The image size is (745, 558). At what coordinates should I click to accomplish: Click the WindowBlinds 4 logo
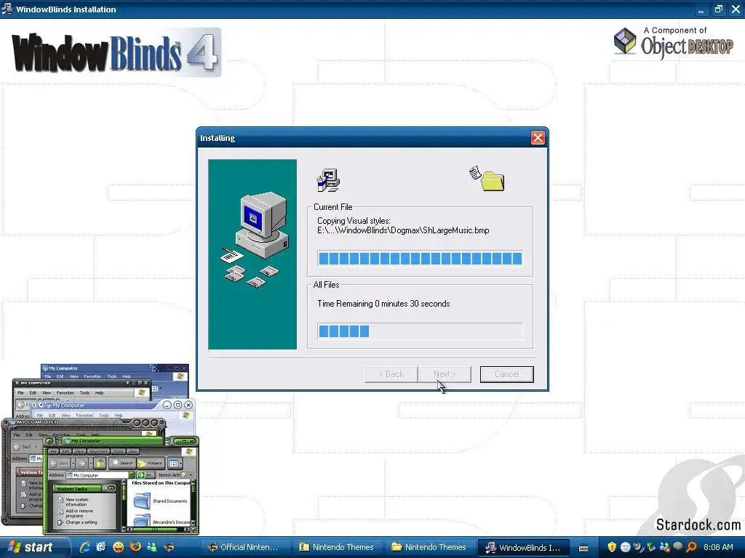tap(116, 52)
